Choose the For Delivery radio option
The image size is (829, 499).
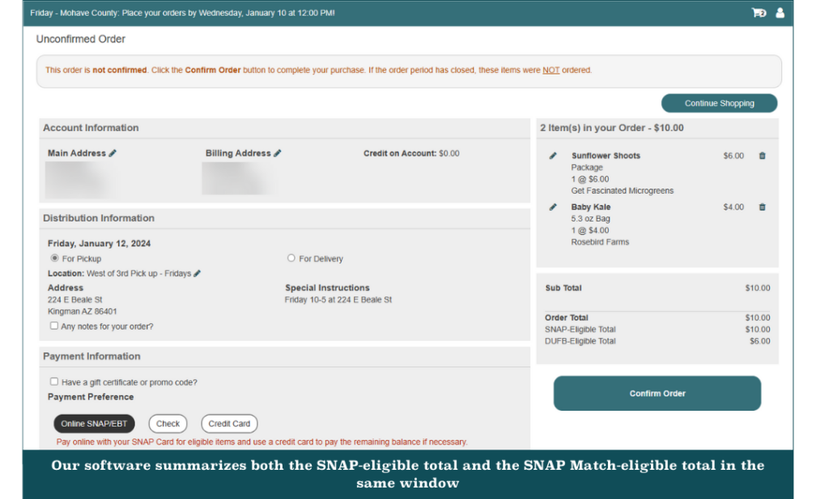[291, 258]
